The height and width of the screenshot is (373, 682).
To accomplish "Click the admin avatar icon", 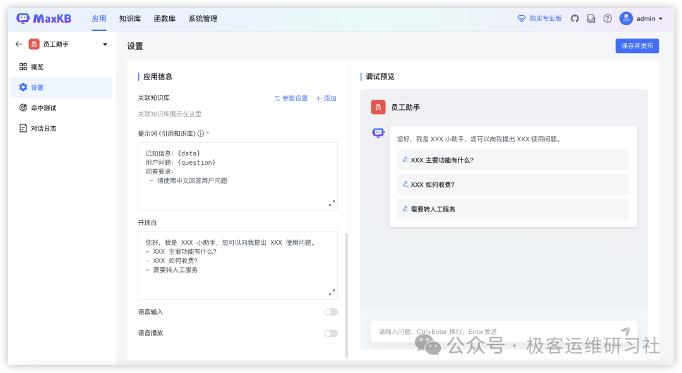I will tap(626, 18).
